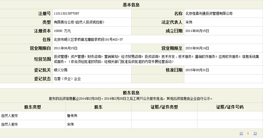263x138 pixels.
Task: Click company name 北京恒昌利通投资管理有限公司
Action: (209, 14)
